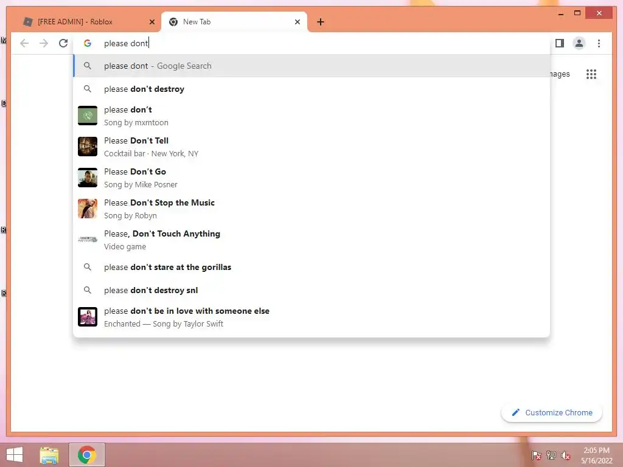Click the Chrome taskbar icon
Viewport: 623px width, 467px height.
[87, 455]
